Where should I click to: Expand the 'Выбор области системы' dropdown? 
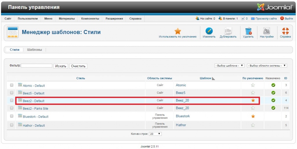point(267,66)
